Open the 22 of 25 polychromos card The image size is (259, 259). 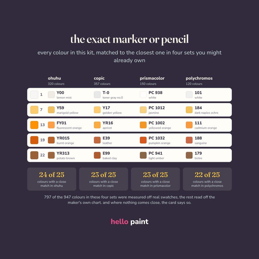click(x=207, y=179)
